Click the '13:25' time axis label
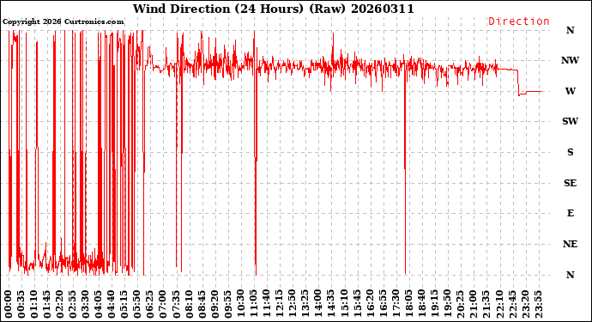 point(305,305)
